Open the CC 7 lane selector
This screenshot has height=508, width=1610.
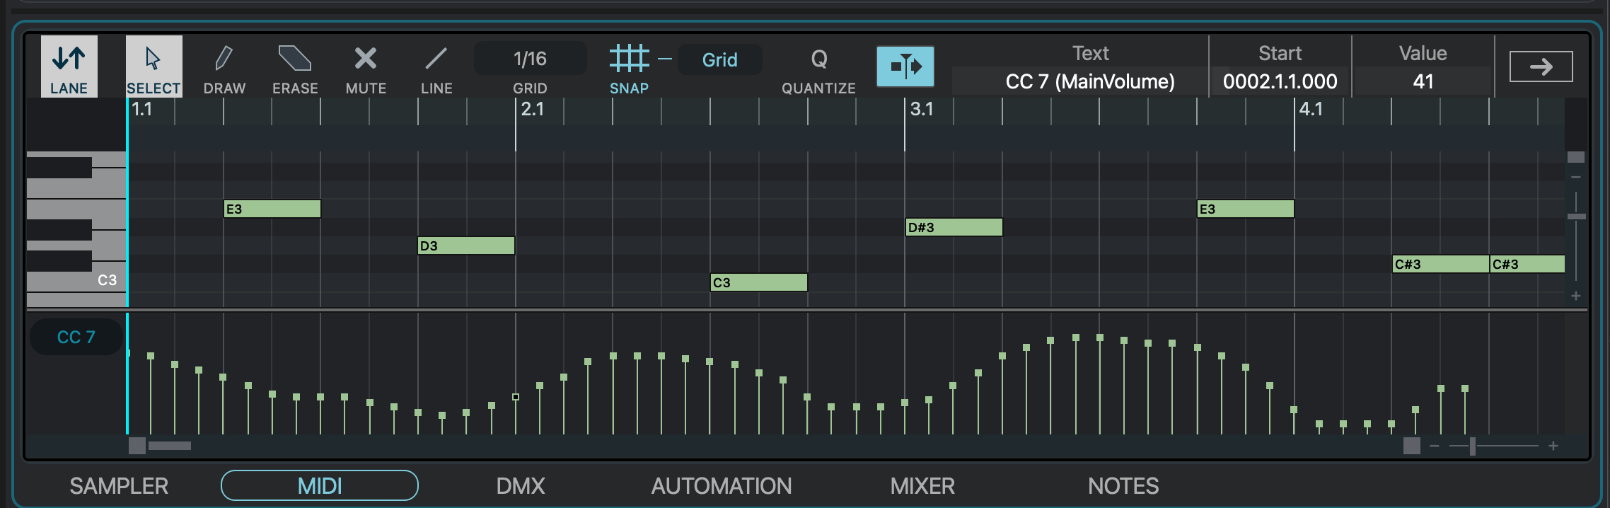coord(76,337)
